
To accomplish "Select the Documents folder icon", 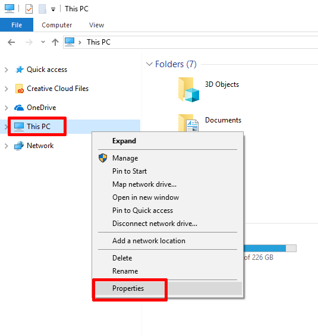I will (x=188, y=123).
